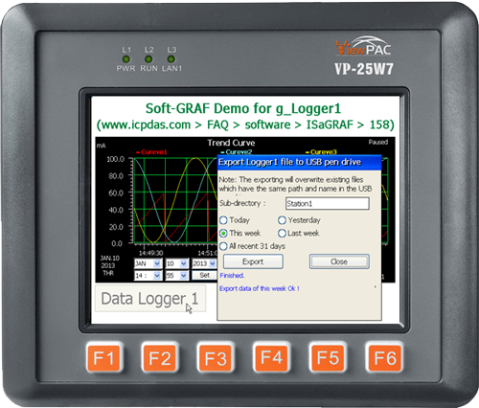Click the Close button in dialog
The image size is (479, 408).
(x=339, y=261)
